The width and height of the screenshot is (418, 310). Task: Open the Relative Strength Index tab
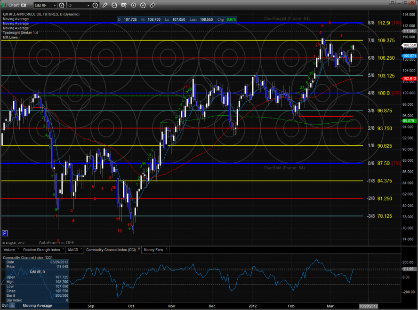point(42,249)
